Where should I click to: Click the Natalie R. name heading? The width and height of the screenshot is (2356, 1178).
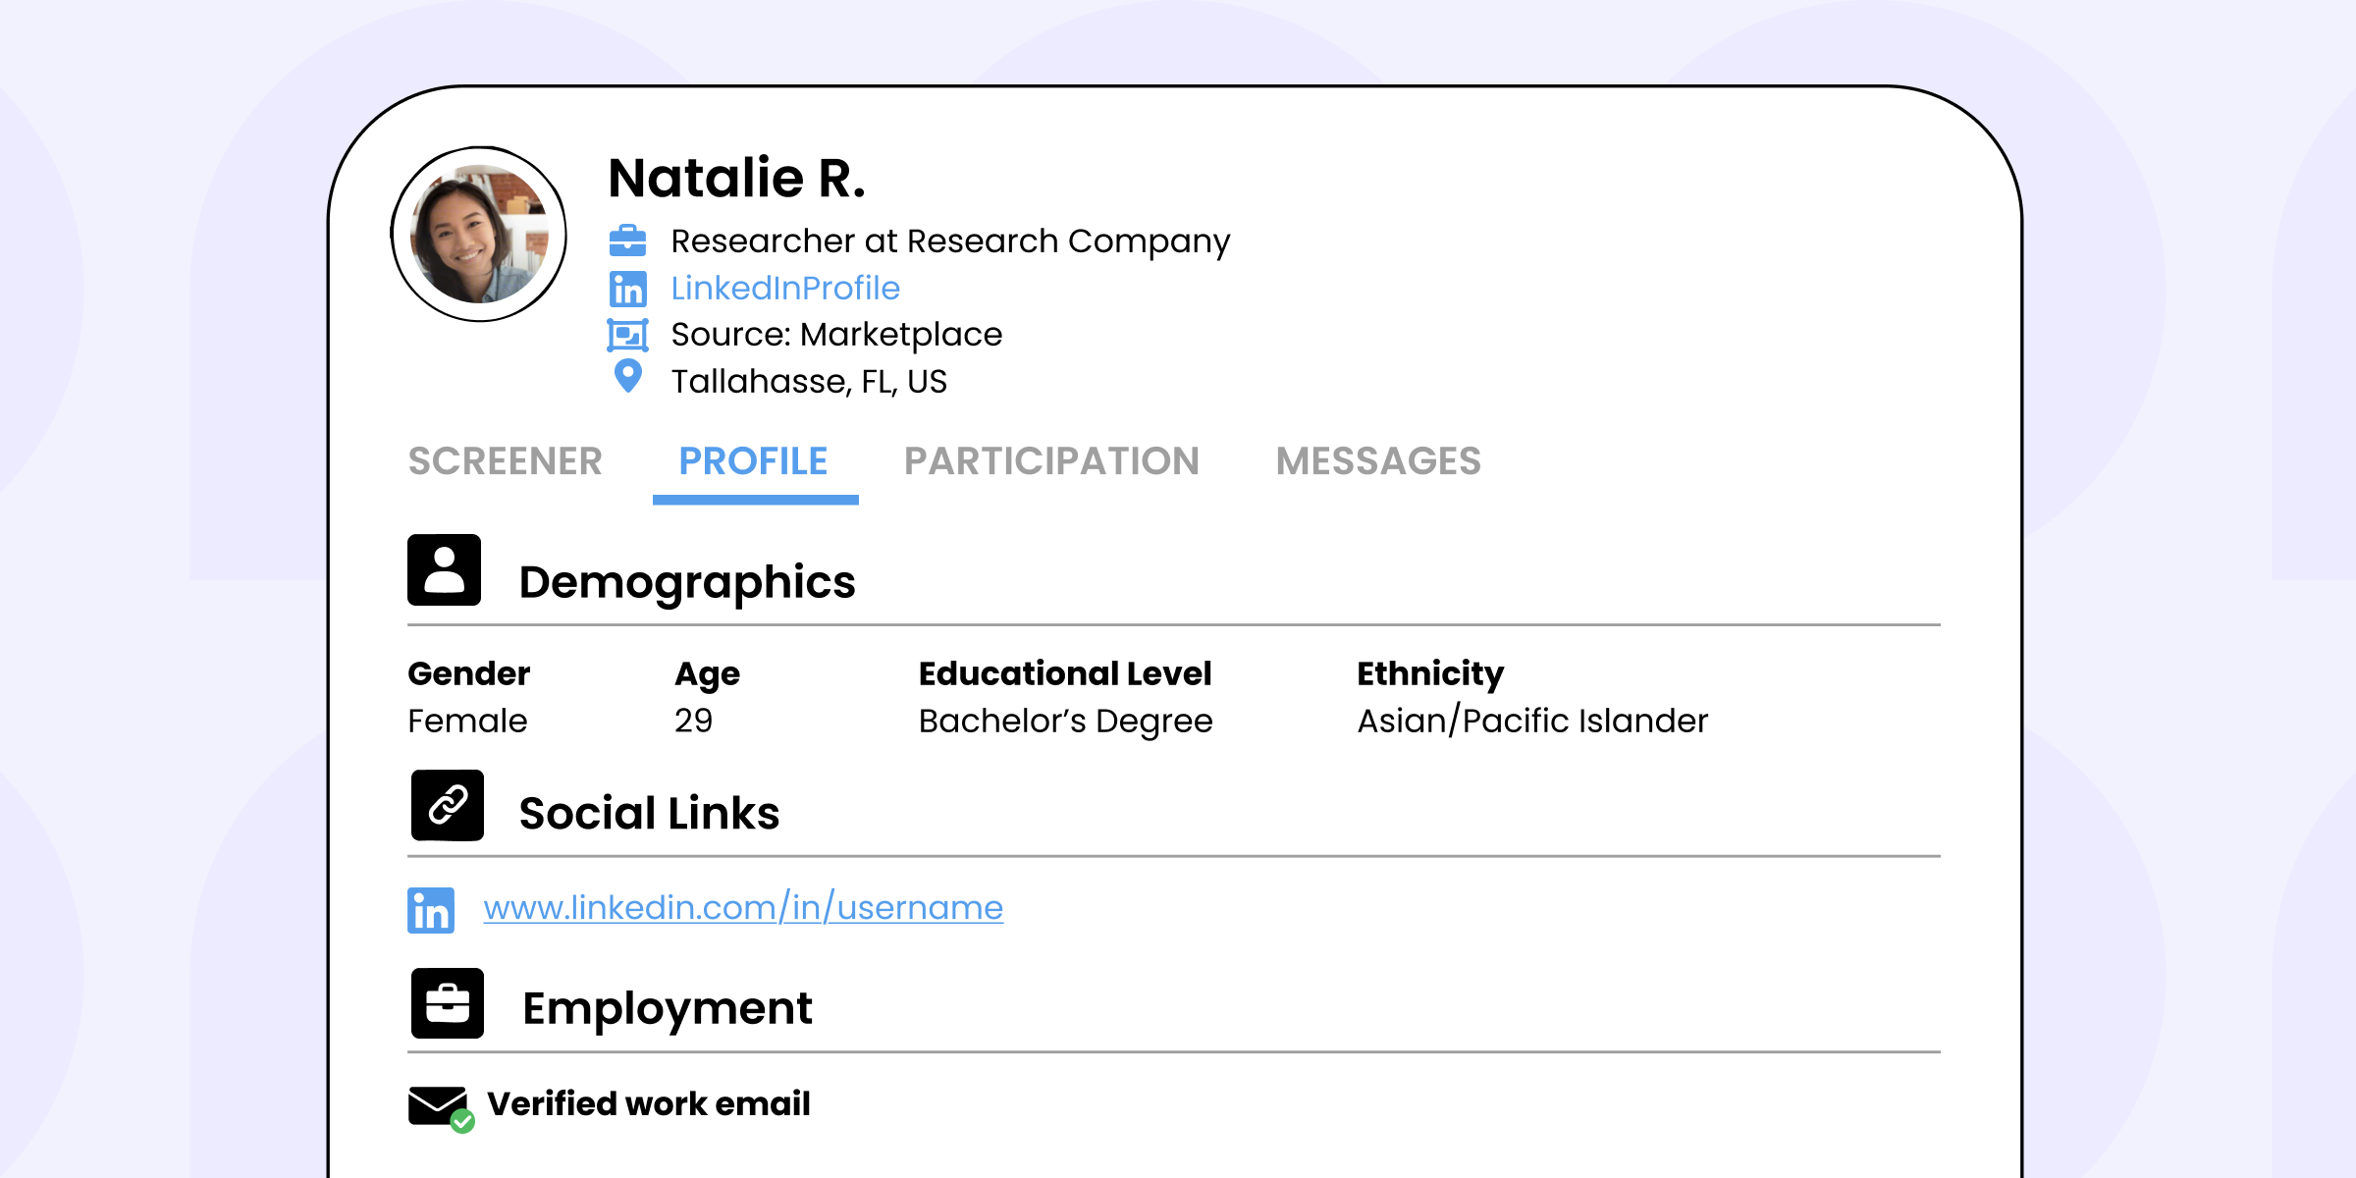coord(736,179)
